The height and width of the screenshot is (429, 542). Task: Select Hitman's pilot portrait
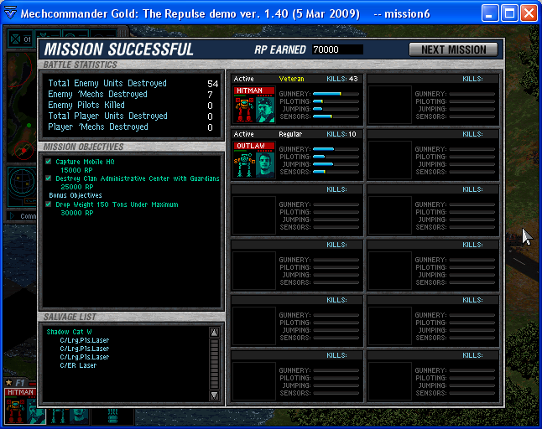click(265, 109)
